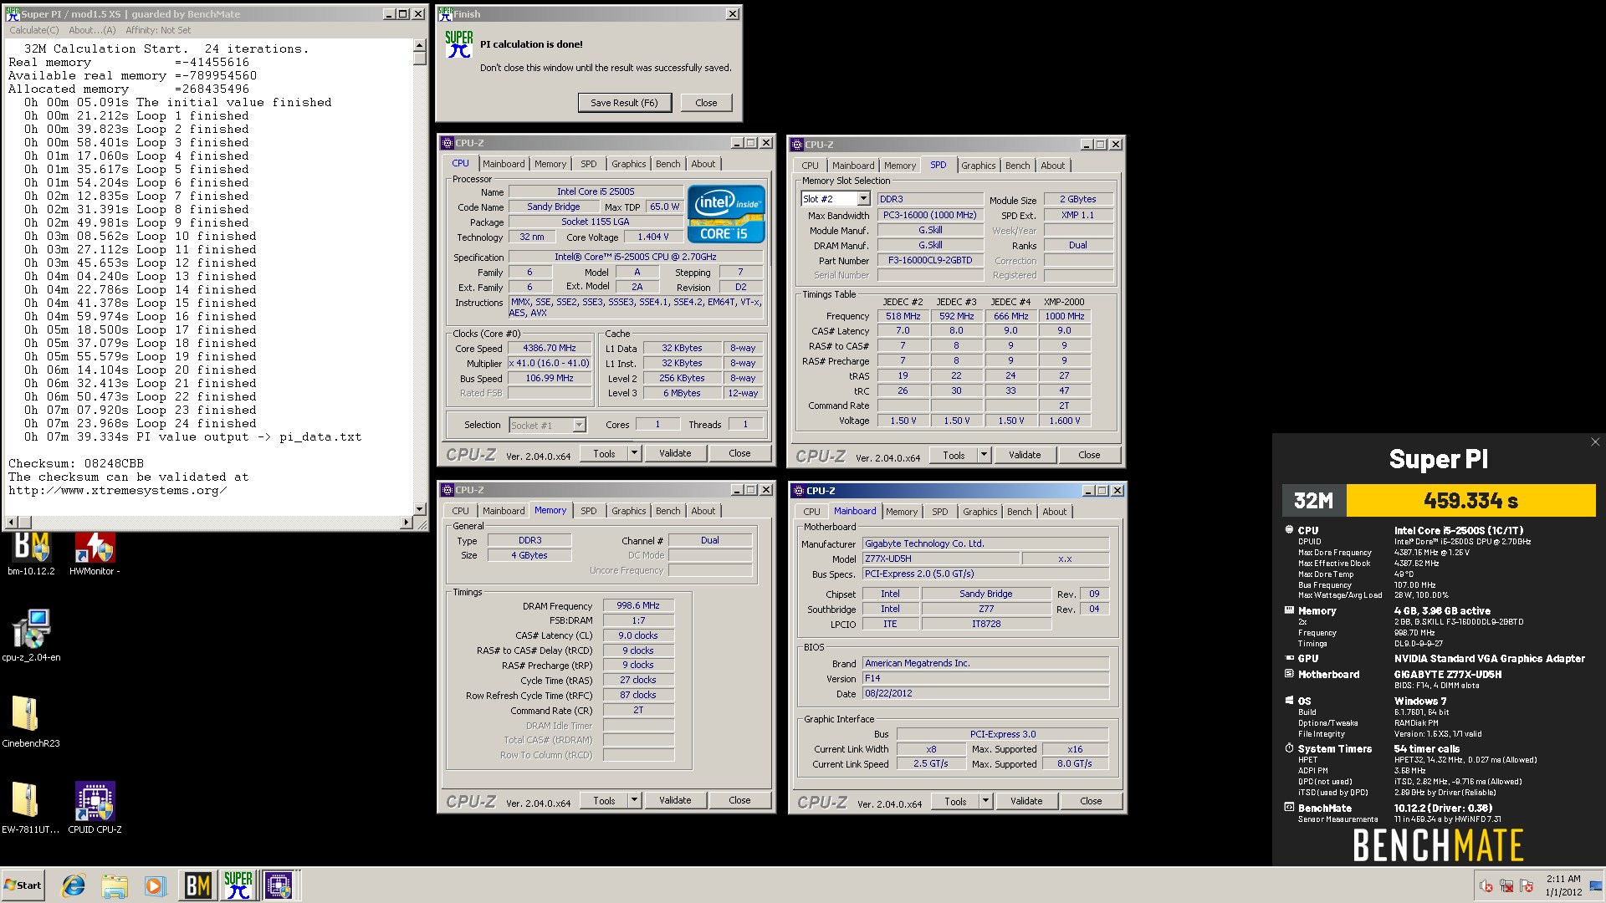Open the About tab in Mainboard CPU-Z window
This screenshot has height=903, width=1606.
1054,512
